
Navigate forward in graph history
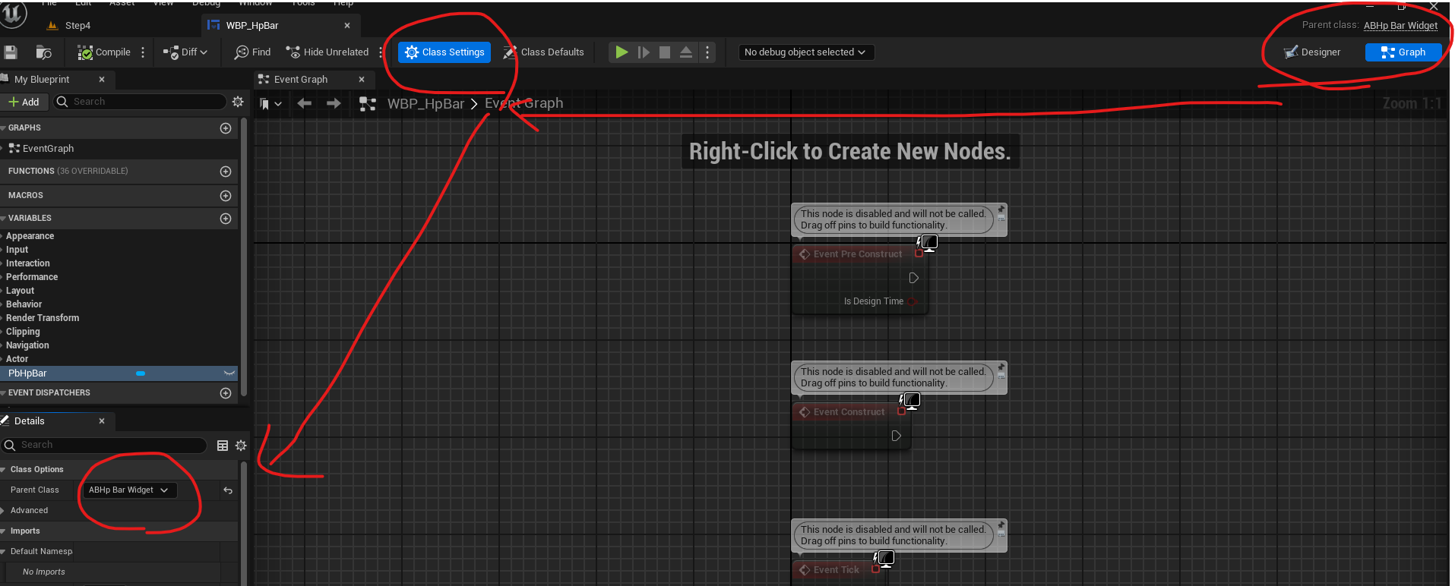(x=334, y=103)
